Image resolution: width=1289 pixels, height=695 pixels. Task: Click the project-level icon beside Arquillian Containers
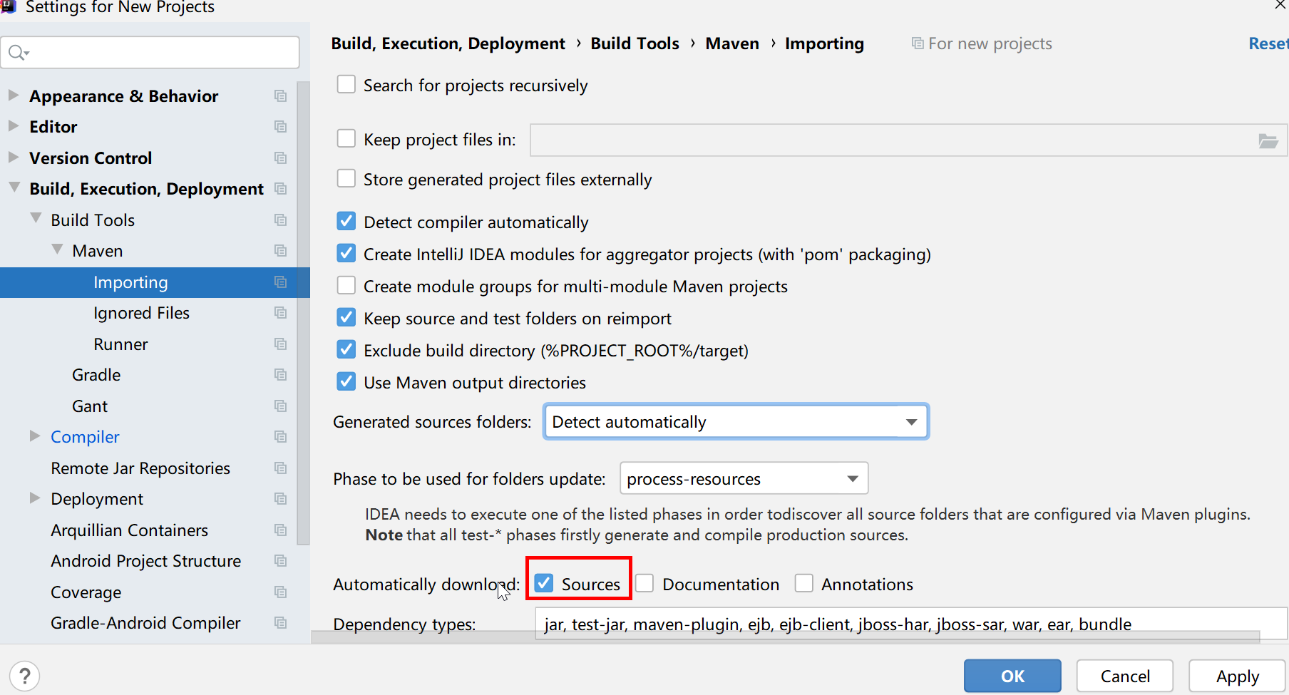pos(280,530)
